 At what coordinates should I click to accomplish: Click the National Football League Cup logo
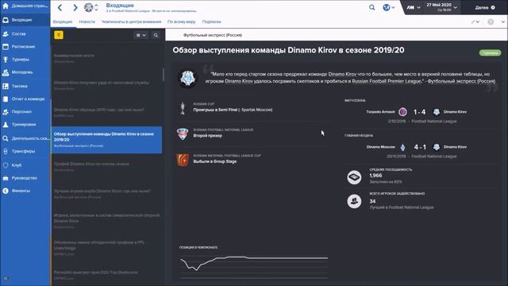point(183,160)
